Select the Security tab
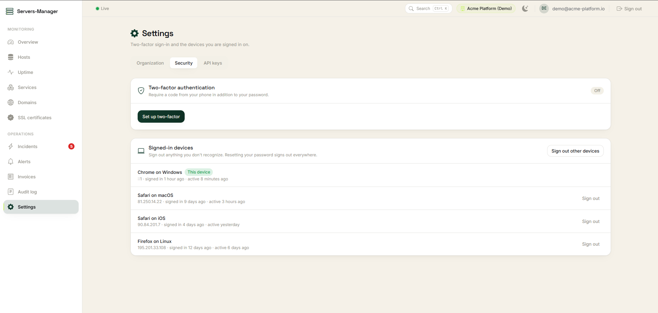 click(184, 63)
